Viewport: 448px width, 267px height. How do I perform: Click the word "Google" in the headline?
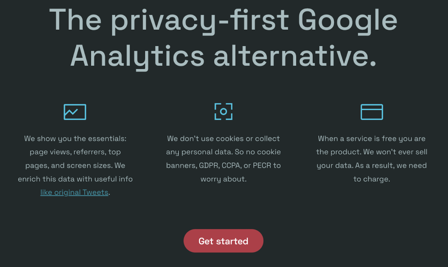[x=347, y=20]
